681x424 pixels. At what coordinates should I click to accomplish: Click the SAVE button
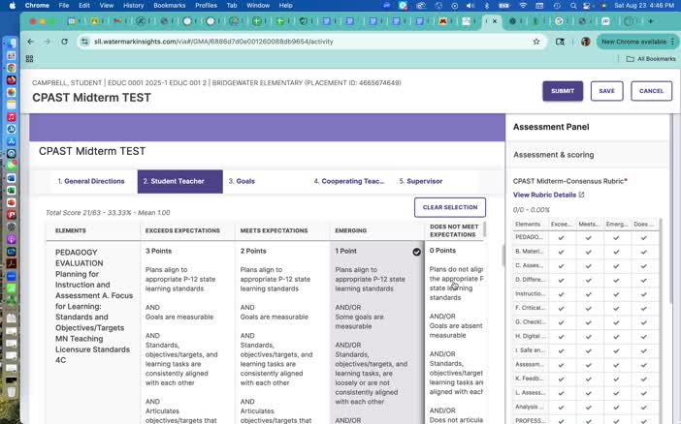[x=606, y=91]
